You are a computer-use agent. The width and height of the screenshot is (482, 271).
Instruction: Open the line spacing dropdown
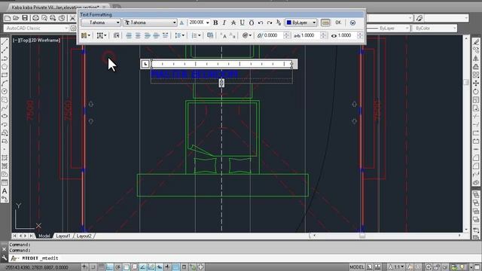coord(180,35)
